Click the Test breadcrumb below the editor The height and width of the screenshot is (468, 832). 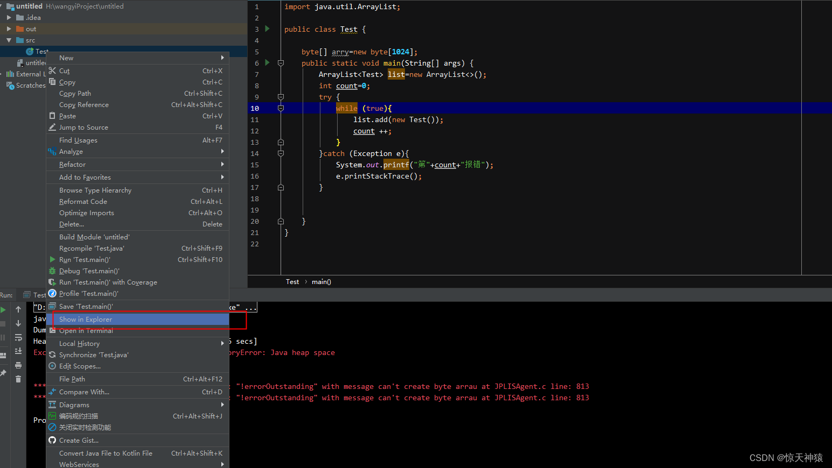pyautogui.click(x=292, y=281)
